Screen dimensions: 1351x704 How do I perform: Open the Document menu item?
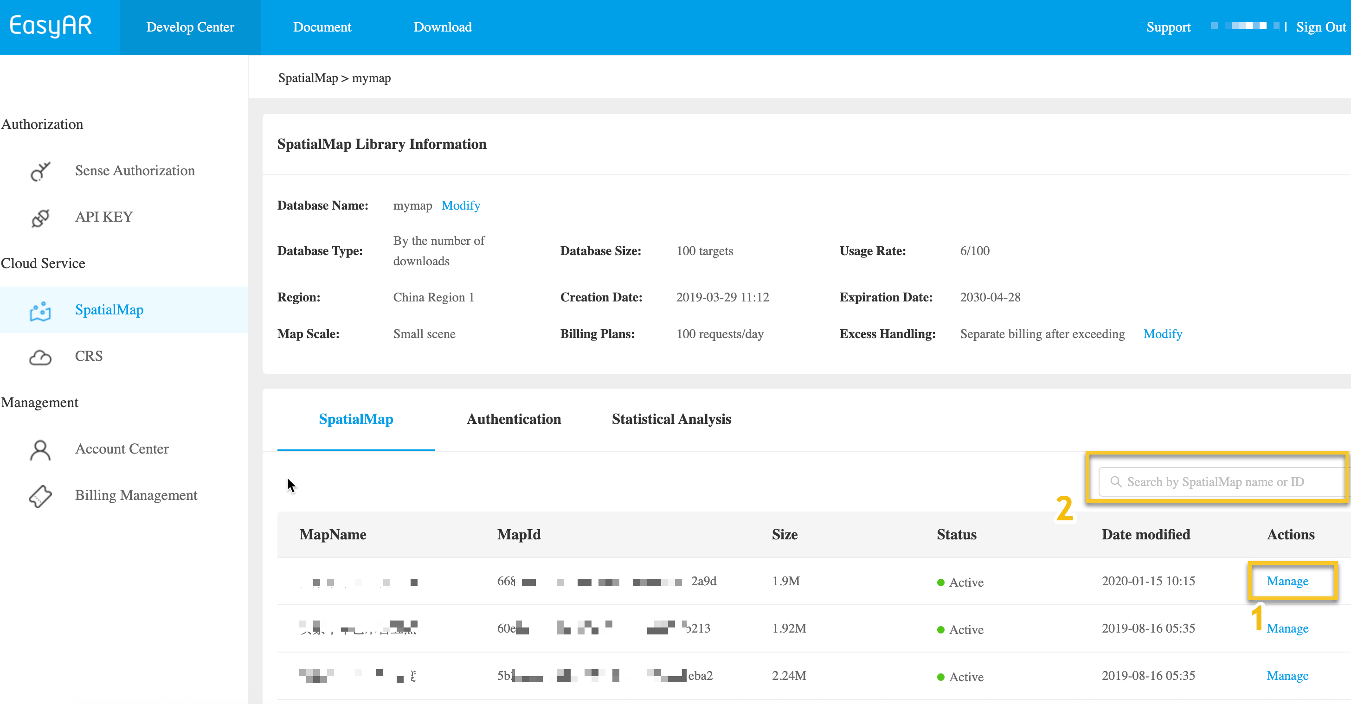(322, 27)
